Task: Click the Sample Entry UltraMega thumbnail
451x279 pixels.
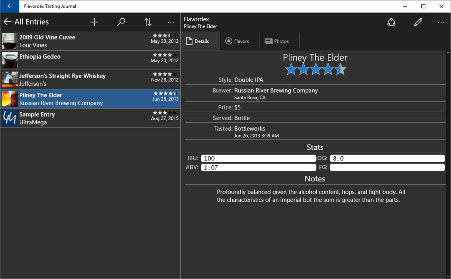Action: pos(10,118)
